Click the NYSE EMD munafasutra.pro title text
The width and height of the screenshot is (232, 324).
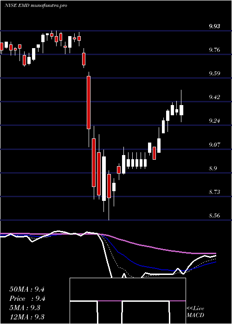(36, 6)
